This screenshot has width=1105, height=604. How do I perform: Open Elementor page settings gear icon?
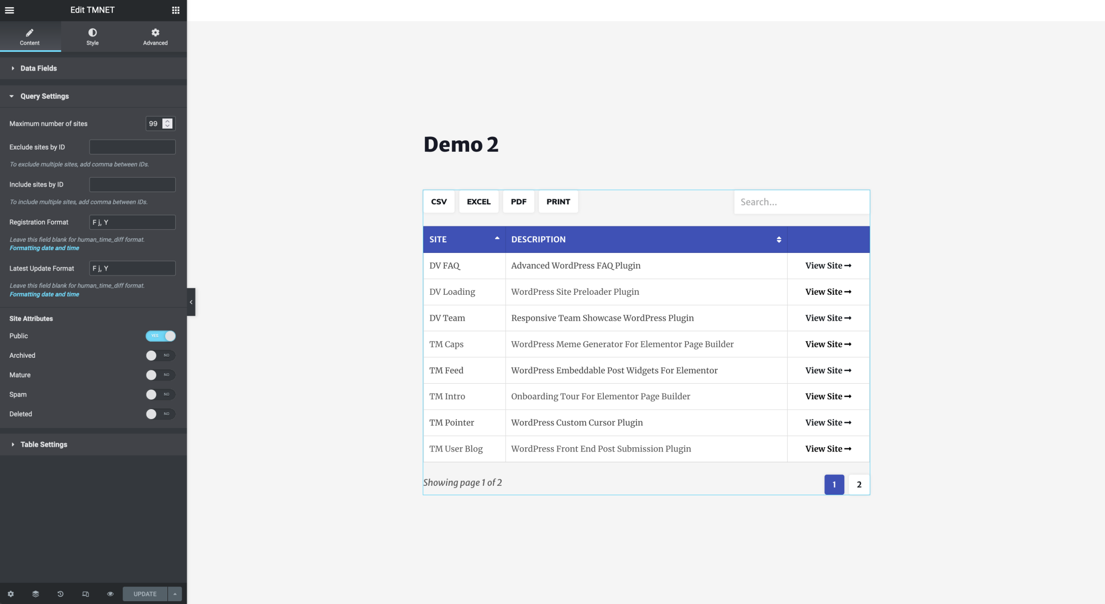pos(10,594)
